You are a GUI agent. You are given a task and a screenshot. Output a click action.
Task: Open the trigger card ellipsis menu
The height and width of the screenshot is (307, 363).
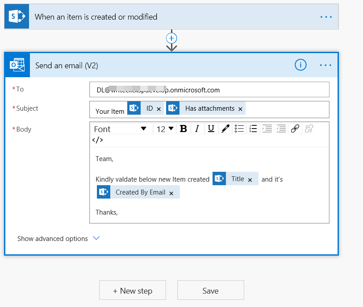coord(325,16)
